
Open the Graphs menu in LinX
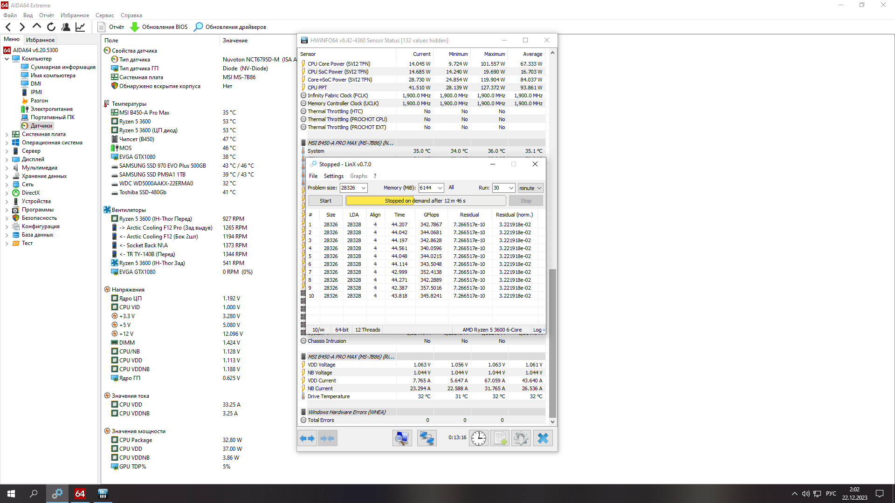358,176
